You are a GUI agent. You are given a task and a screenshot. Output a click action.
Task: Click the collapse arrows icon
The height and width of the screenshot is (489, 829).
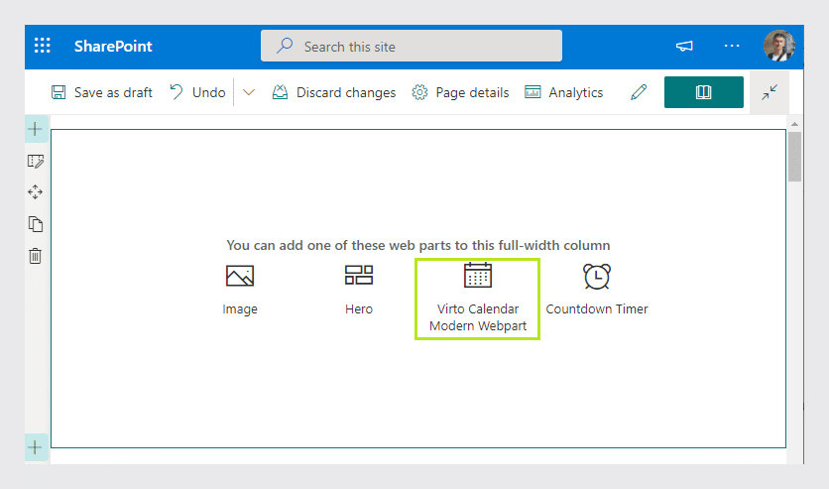click(x=770, y=92)
